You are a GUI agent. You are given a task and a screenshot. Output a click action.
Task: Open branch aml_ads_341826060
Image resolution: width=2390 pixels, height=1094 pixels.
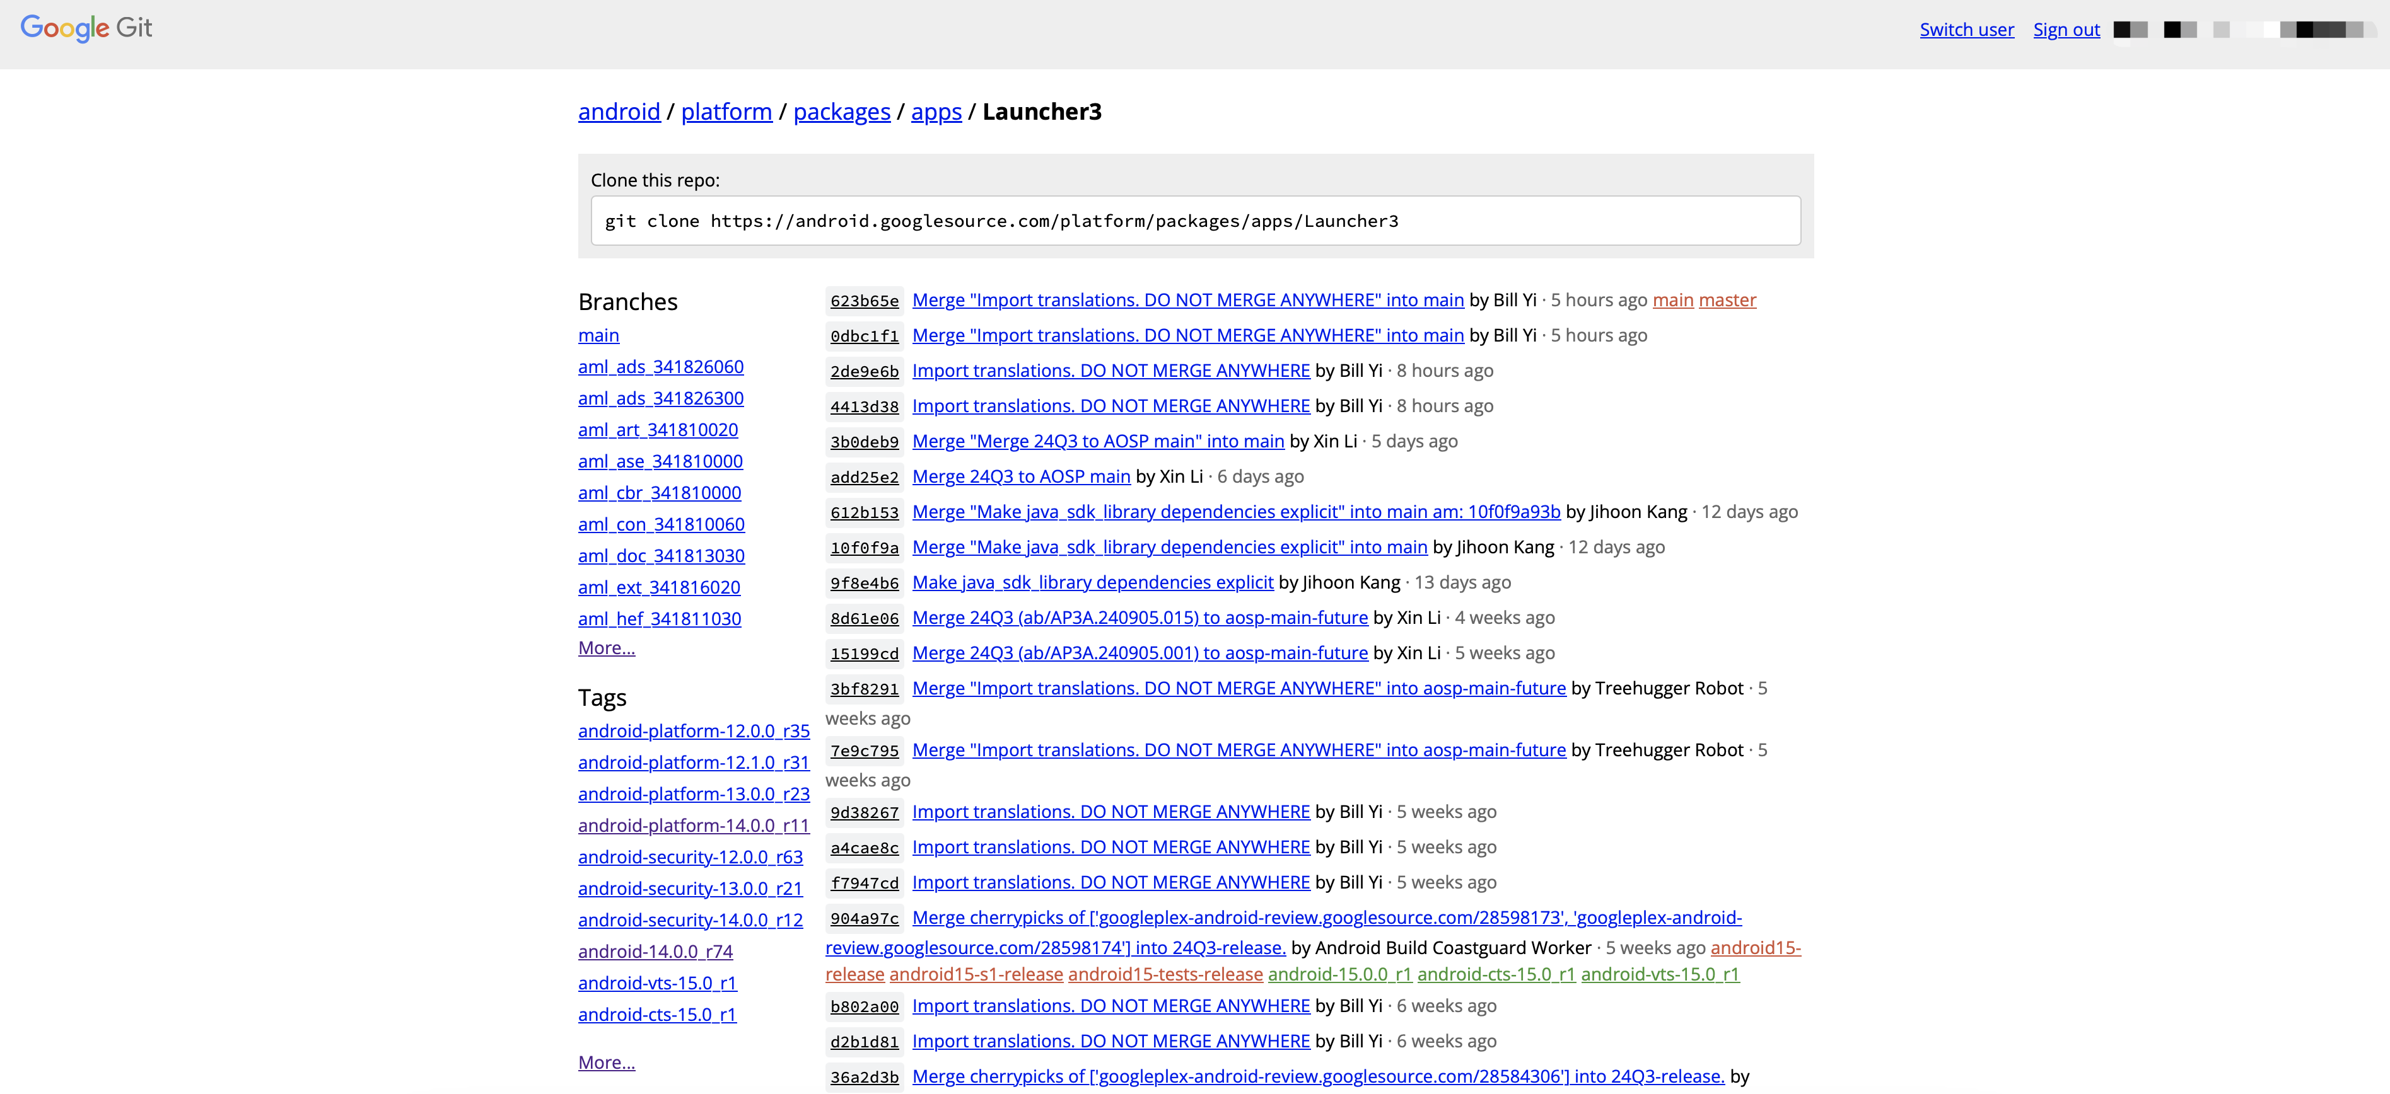pyautogui.click(x=661, y=367)
